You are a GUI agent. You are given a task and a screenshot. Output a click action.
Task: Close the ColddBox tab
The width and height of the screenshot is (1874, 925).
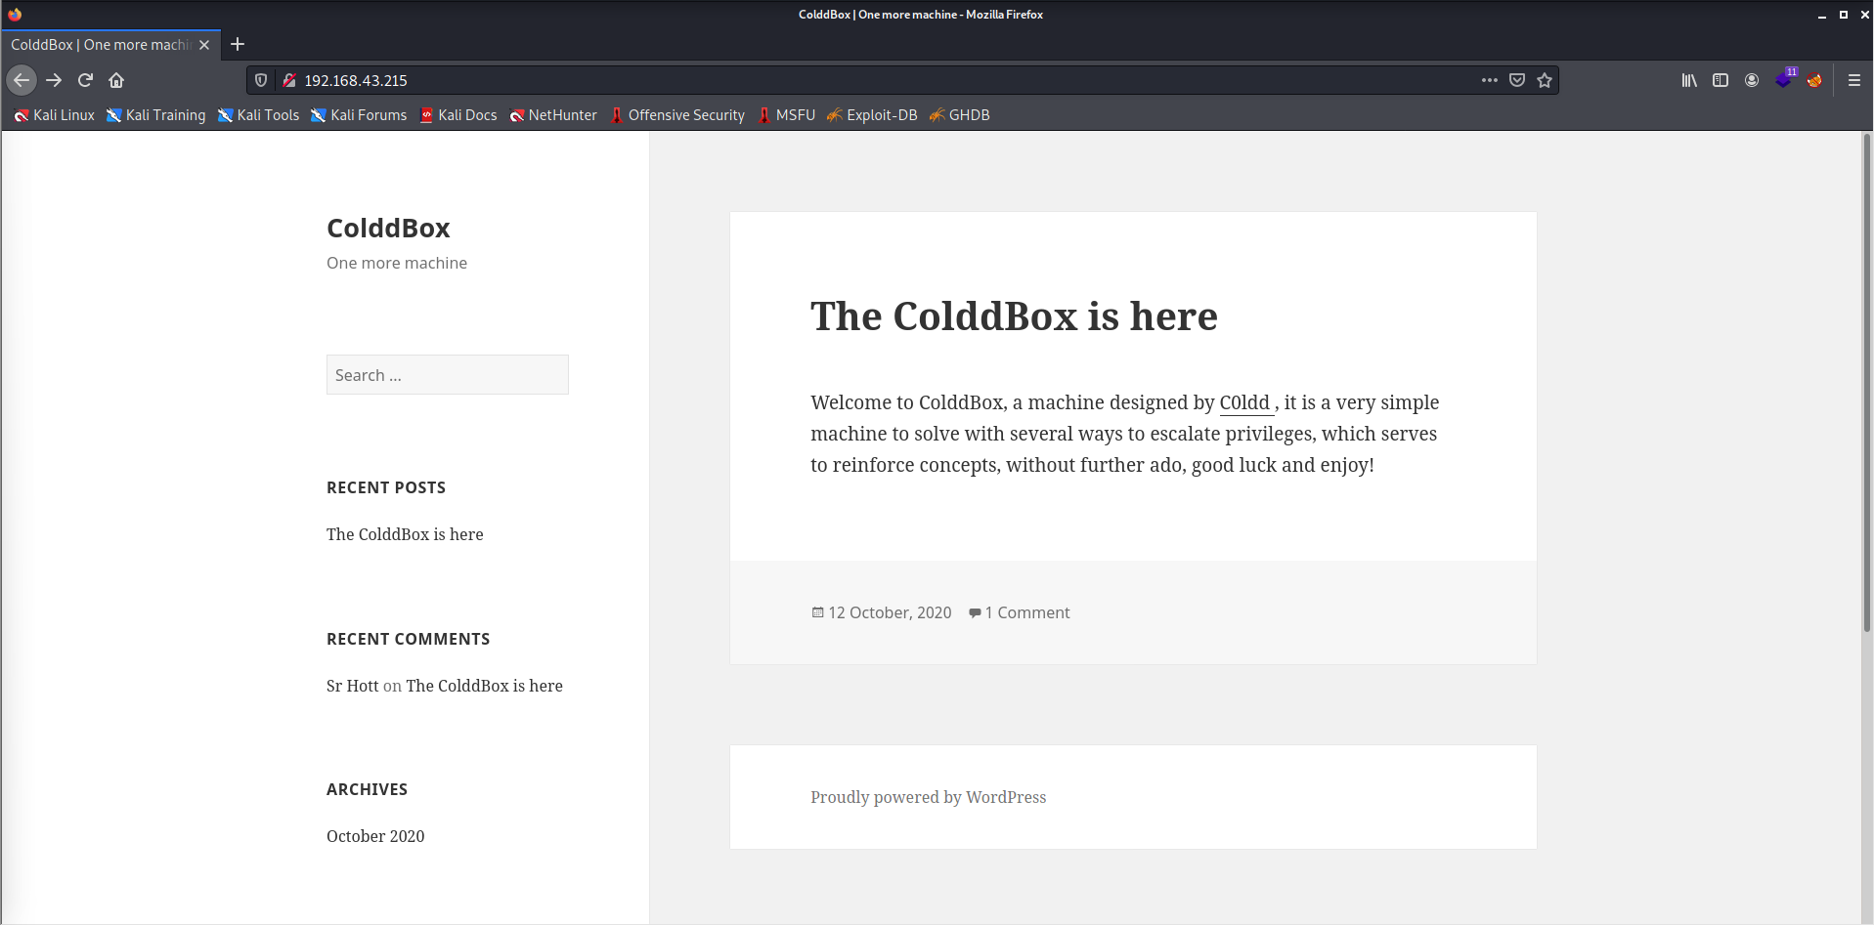point(204,45)
